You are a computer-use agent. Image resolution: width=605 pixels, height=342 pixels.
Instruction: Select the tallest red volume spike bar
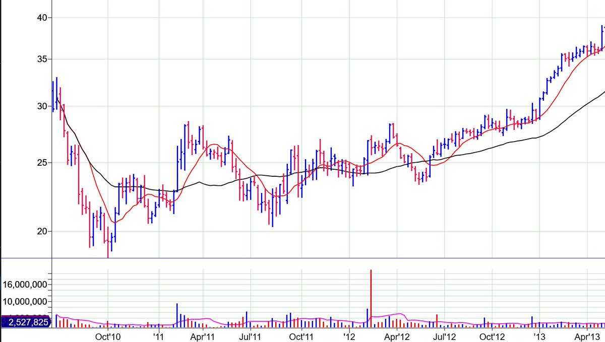coord(371,298)
